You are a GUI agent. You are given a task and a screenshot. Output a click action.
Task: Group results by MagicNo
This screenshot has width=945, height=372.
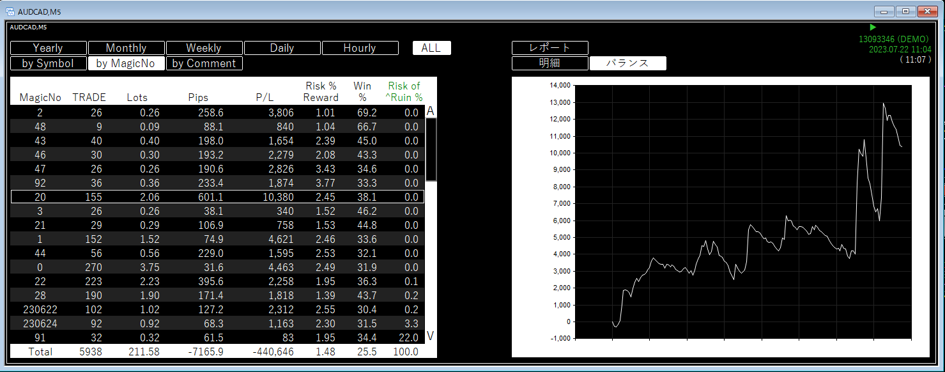pyautogui.click(x=127, y=63)
